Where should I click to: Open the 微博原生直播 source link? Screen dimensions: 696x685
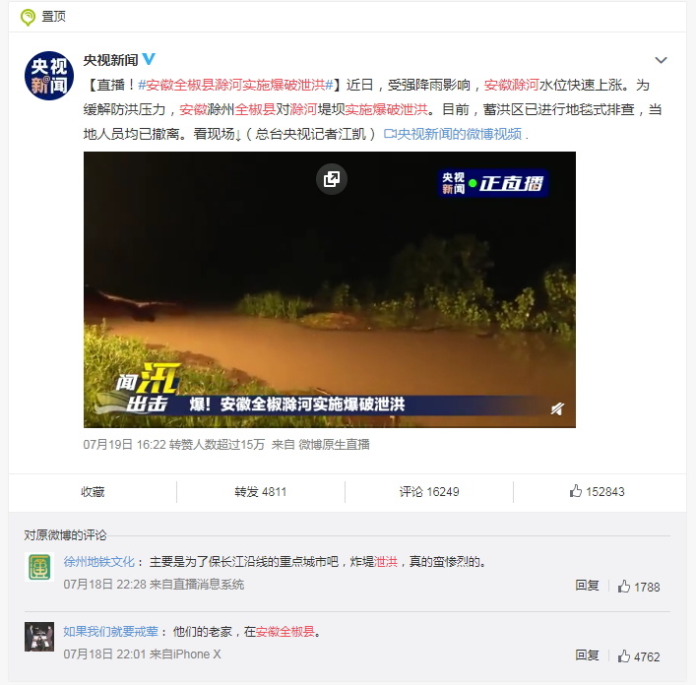click(334, 445)
